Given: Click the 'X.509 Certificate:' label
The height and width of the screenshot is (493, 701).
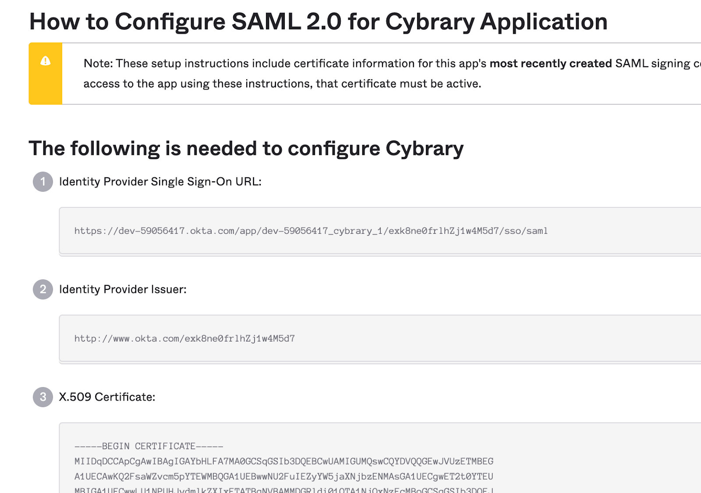Looking at the screenshot, I should click(x=107, y=397).
